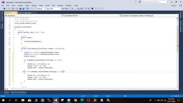The width and height of the screenshot is (183, 103).
Task: Open the Build menu
Action: pyautogui.click(x=27, y=5)
